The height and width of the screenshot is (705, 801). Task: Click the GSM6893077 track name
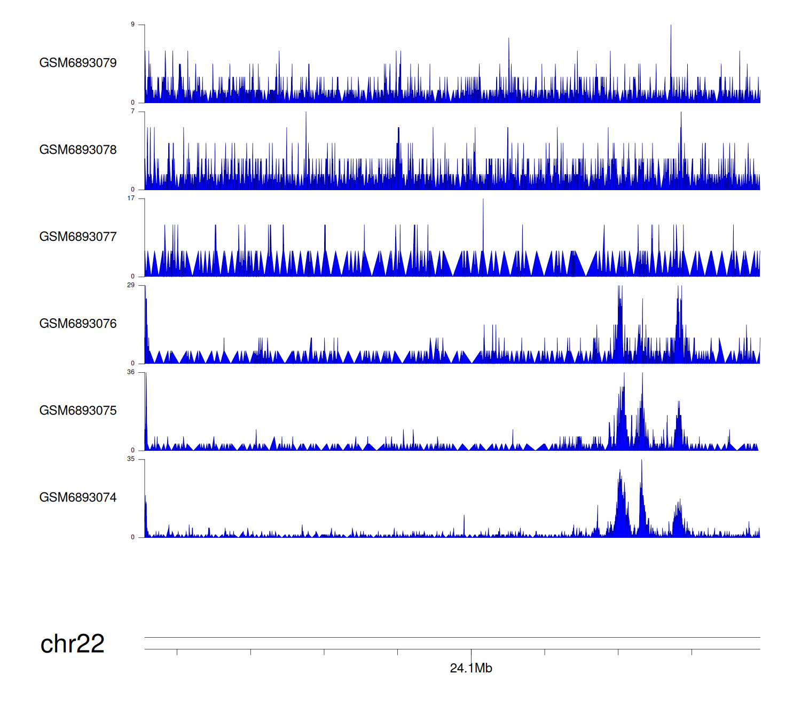[x=78, y=237]
